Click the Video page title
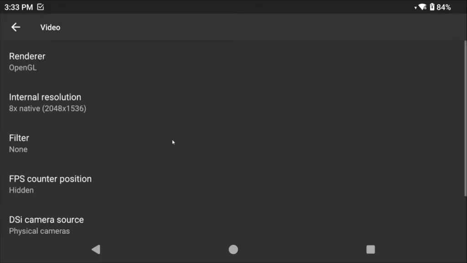The width and height of the screenshot is (467, 263). [x=50, y=27]
